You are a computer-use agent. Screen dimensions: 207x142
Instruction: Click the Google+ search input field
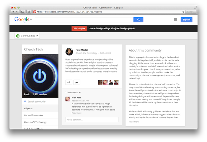tap(84, 20)
